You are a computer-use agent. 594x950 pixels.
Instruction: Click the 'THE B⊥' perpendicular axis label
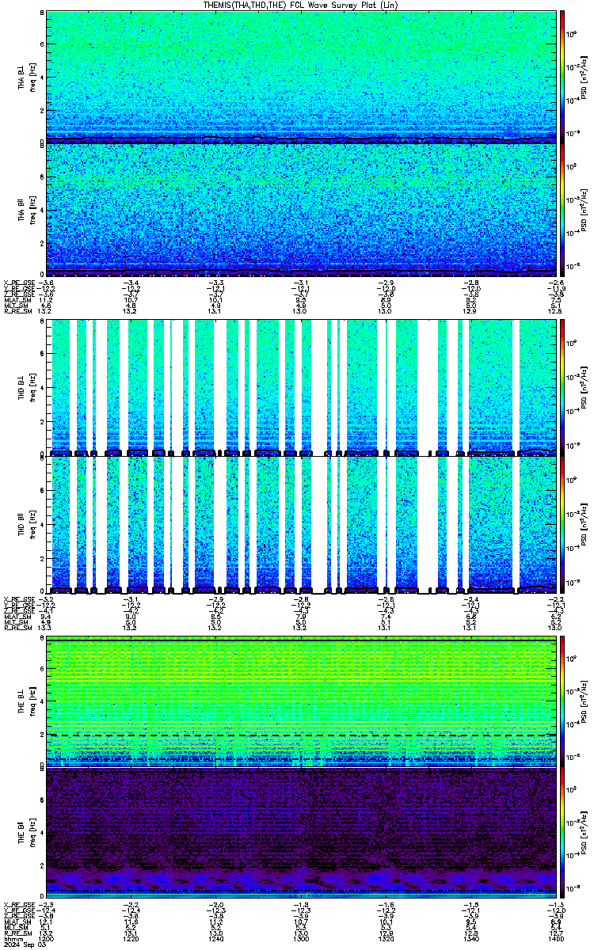tap(22, 701)
